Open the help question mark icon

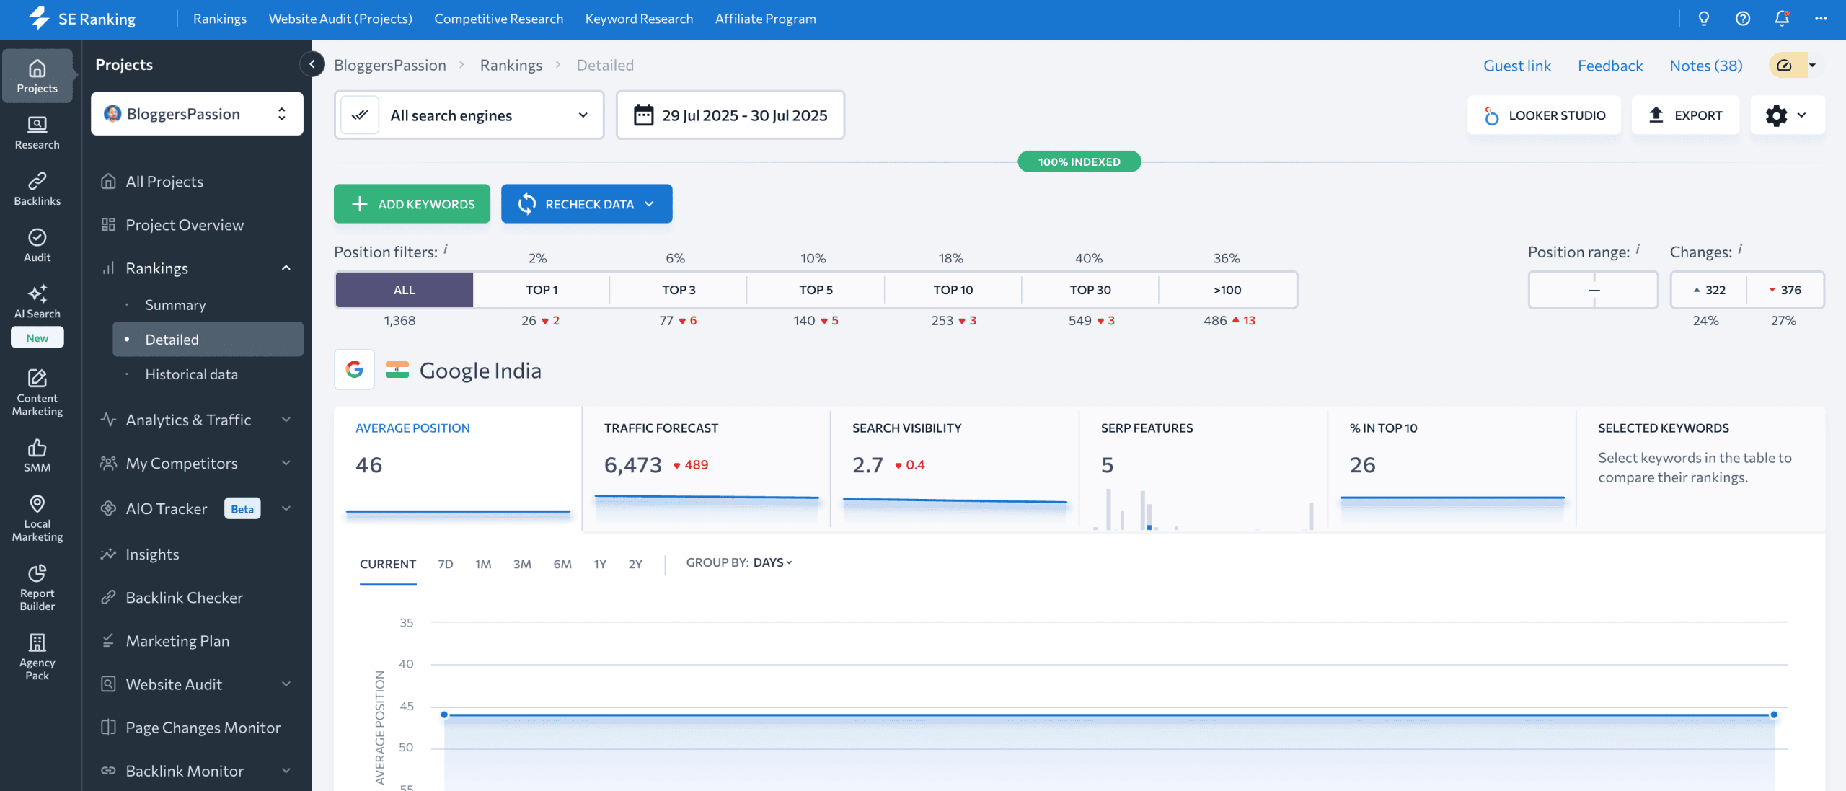[x=1742, y=19]
